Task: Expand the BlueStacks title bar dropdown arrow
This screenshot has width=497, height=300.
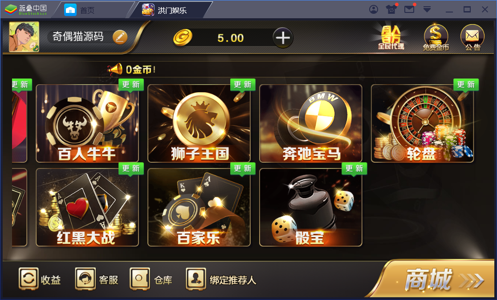Action: point(427,9)
